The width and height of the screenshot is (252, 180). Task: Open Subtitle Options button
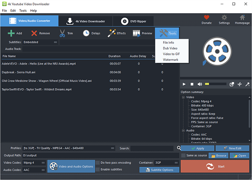(x=159, y=170)
